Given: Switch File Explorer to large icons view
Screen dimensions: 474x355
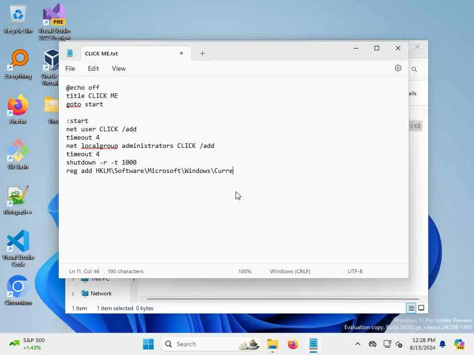Looking at the screenshot, I should pos(421,308).
